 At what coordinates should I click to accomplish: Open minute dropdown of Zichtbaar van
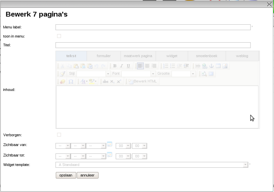pyautogui.click(x=139, y=146)
